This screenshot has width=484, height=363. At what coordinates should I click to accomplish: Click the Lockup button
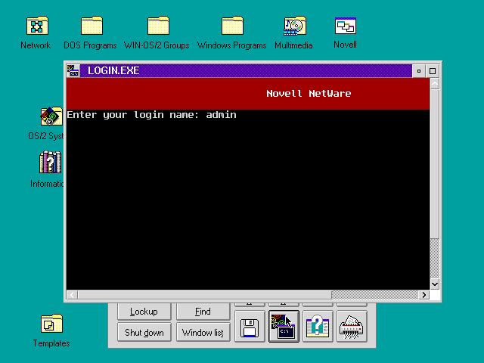tap(144, 312)
